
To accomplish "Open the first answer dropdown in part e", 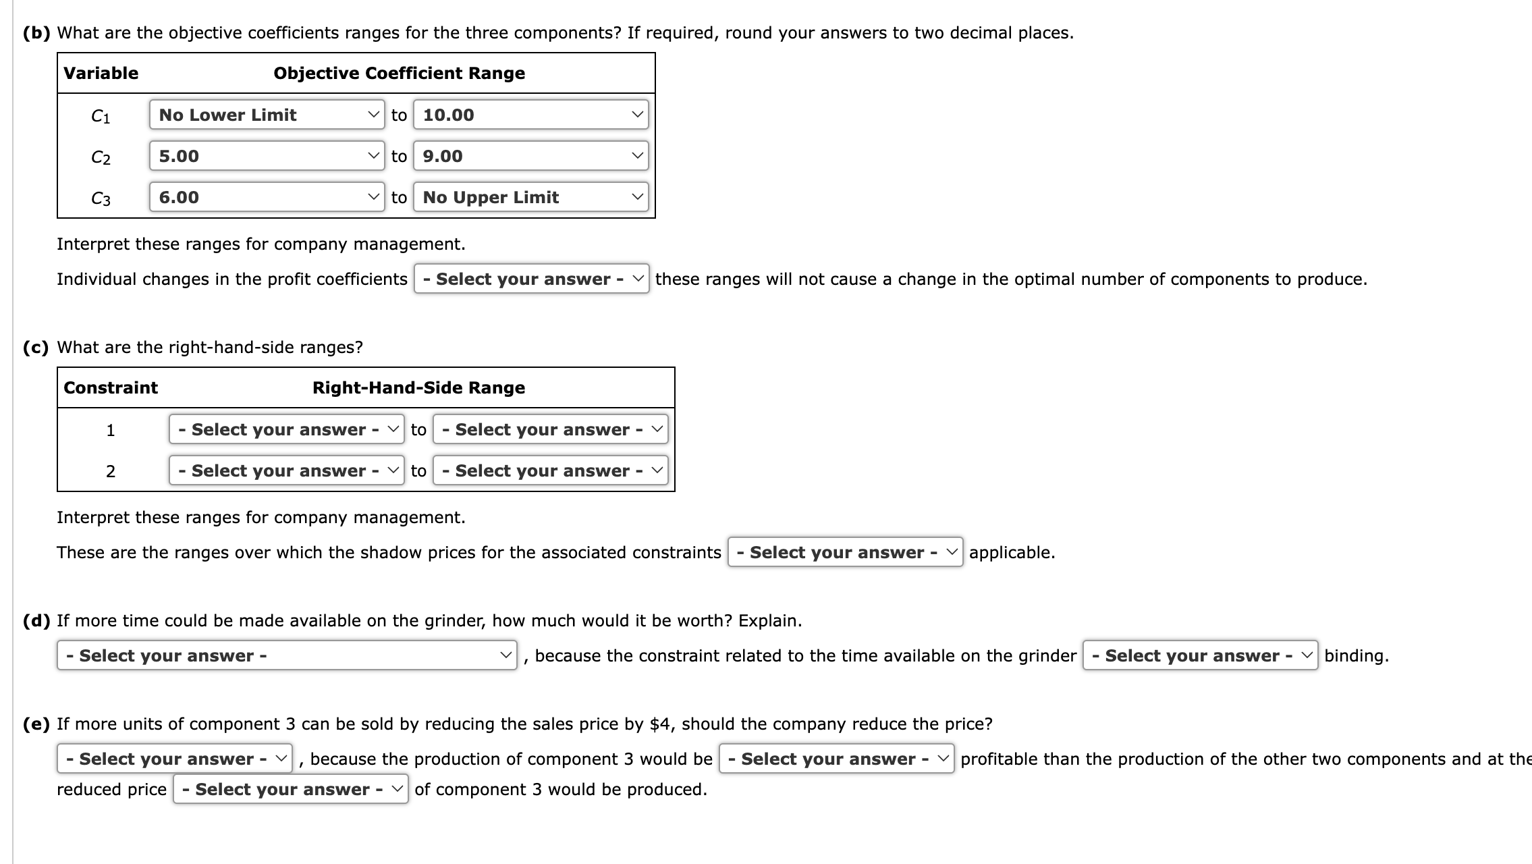I will [174, 759].
